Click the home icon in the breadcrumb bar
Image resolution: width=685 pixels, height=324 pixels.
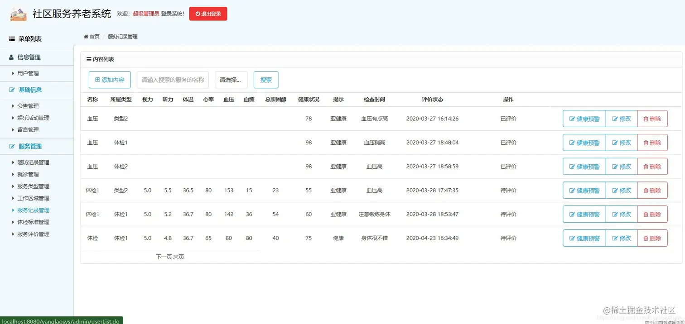pos(85,37)
